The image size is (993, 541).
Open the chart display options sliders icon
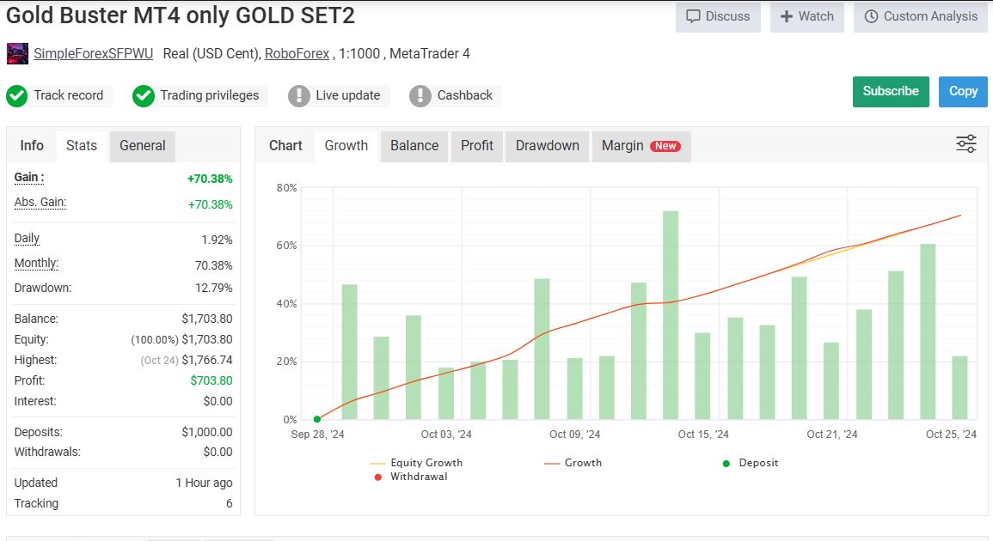tap(965, 143)
